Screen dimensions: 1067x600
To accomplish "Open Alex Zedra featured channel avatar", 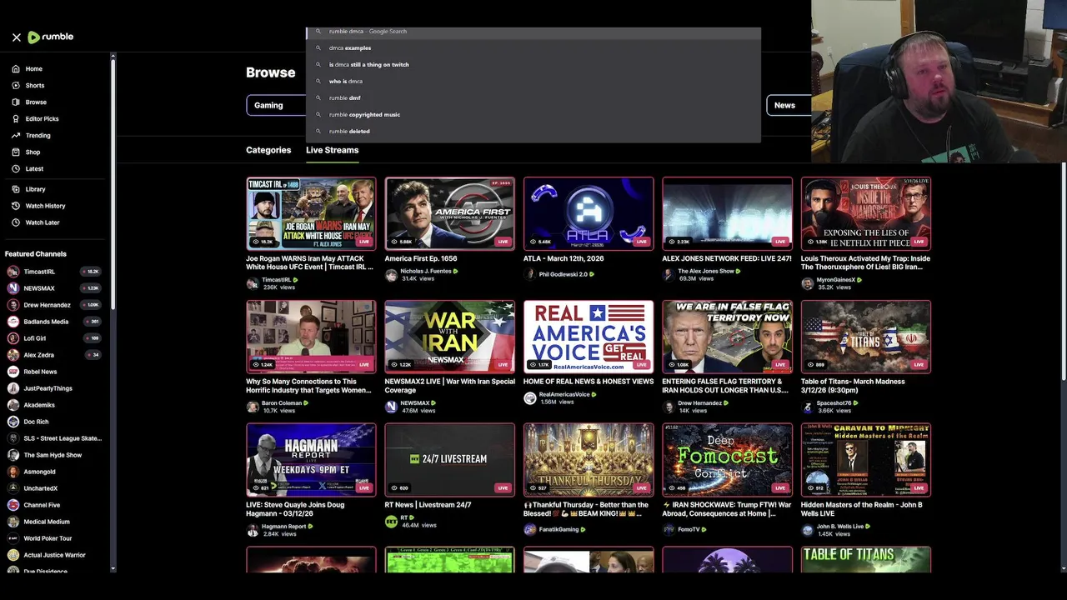I will 13,355.
